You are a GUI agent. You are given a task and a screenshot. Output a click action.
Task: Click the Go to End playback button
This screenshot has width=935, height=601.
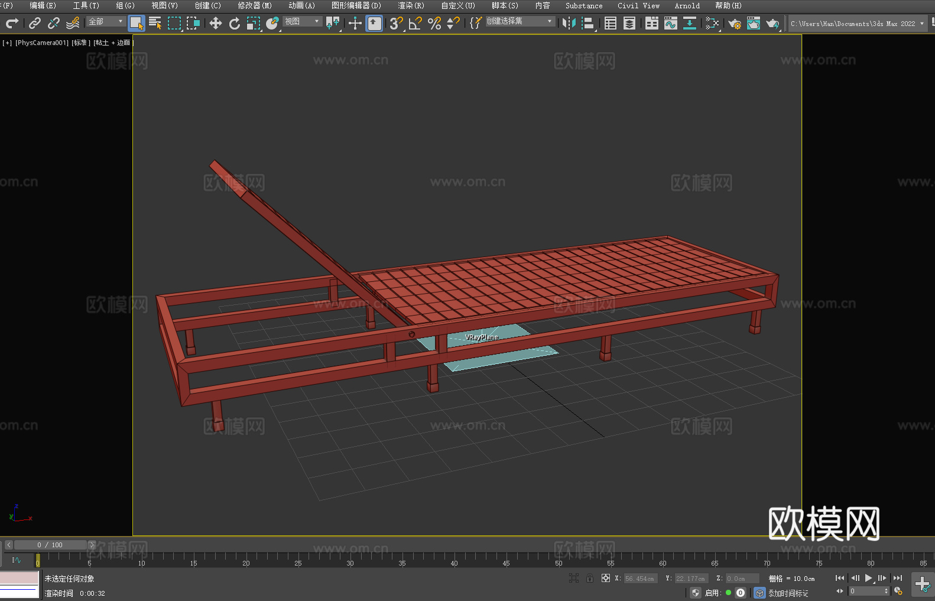[x=897, y=578]
